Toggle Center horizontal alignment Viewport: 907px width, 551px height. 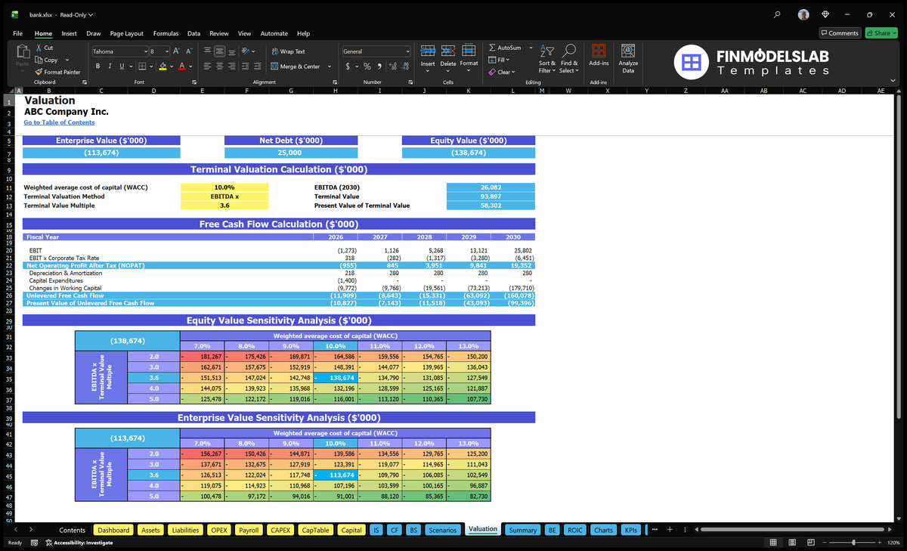[219, 67]
